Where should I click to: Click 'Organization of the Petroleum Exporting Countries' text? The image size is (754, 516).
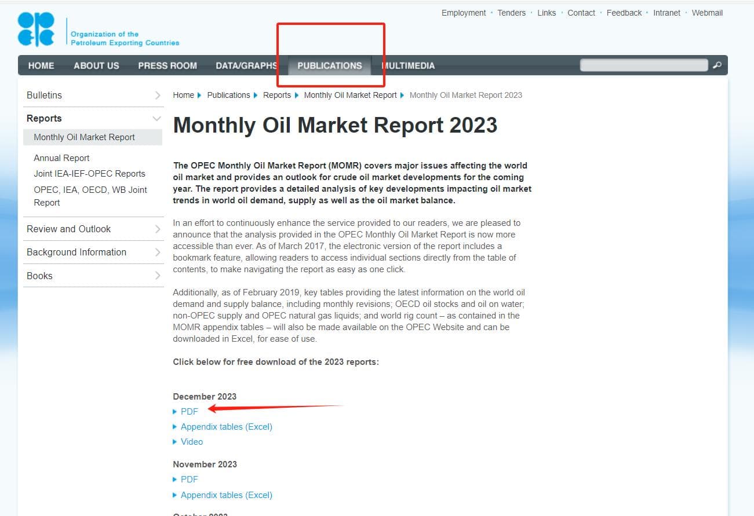(125, 38)
